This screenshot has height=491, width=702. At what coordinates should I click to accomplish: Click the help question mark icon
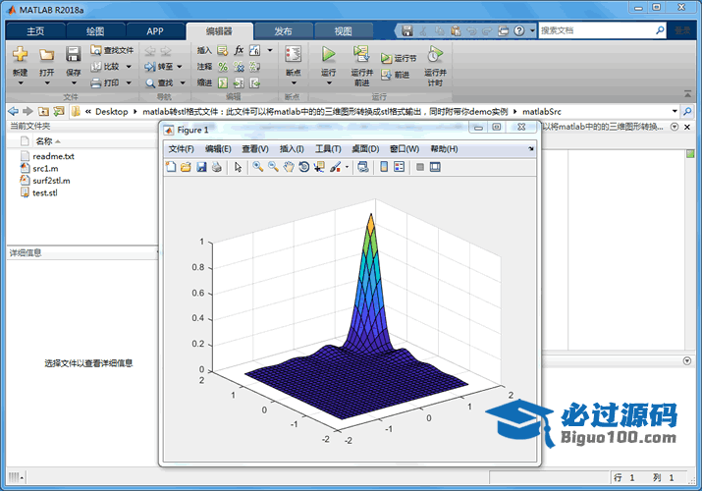[519, 30]
